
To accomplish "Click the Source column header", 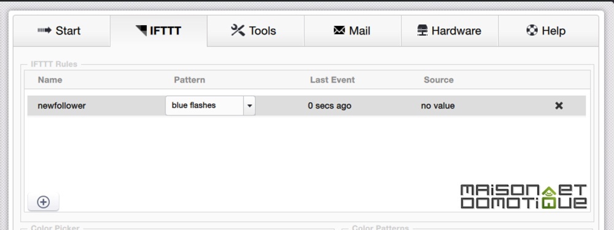I will [438, 80].
